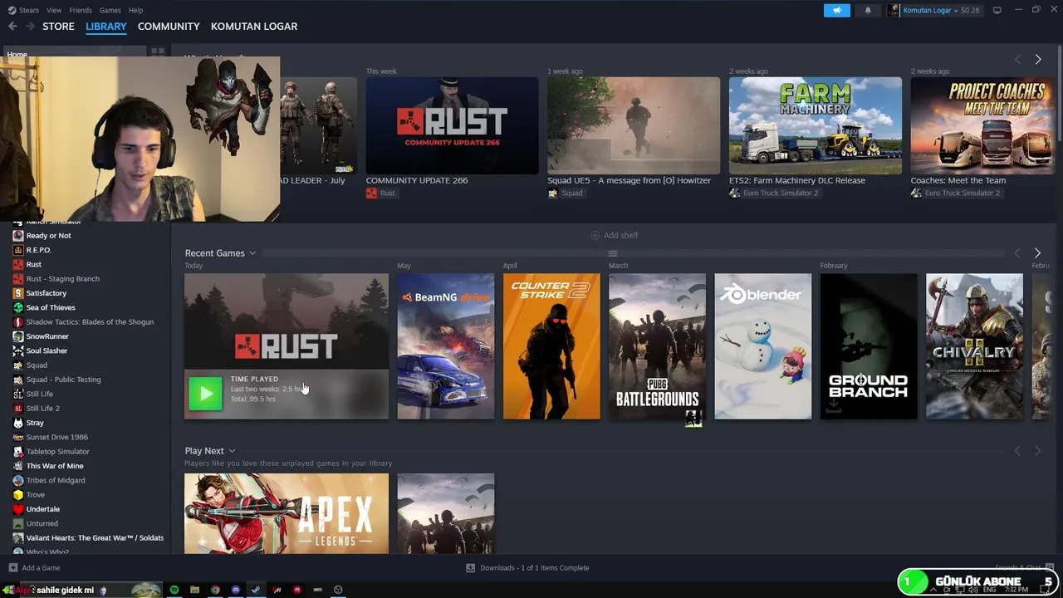
Task: Show previous Recent Games with left arrow
Action: (x=1017, y=253)
